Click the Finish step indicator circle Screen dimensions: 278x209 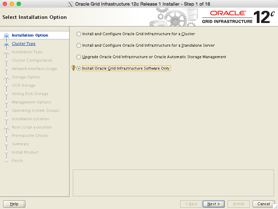(x=6, y=161)
